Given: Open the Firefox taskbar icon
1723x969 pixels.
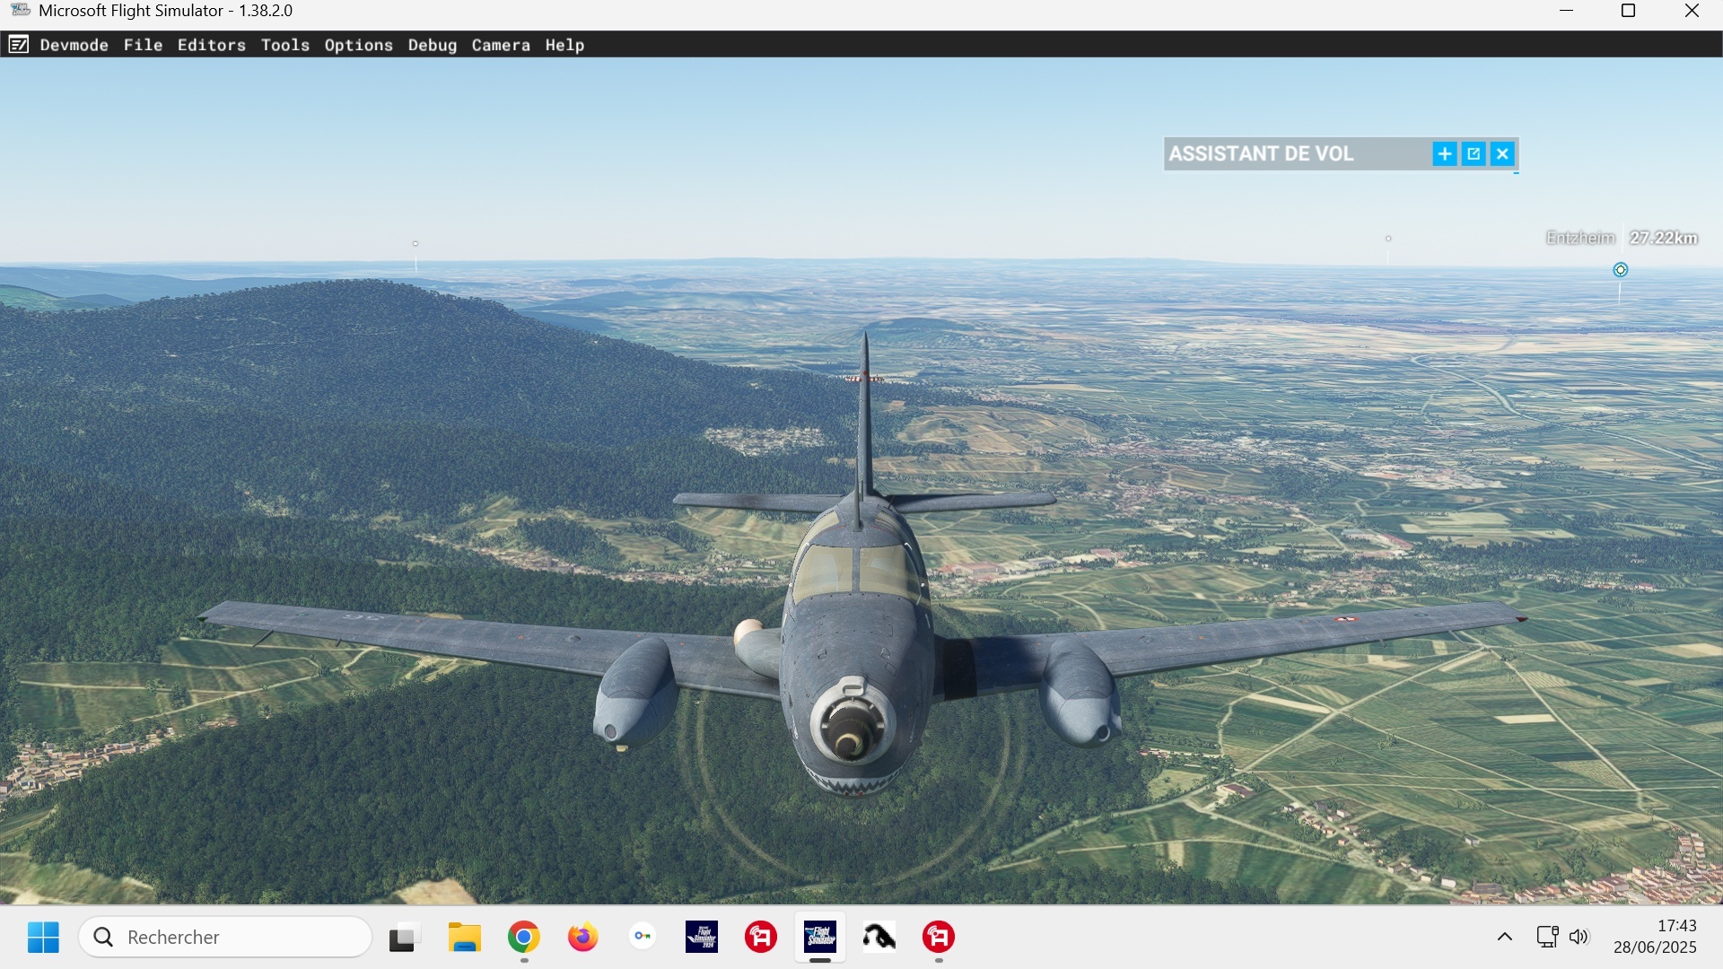Looking at the screenshot, I should (x=582, y=938).
